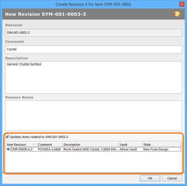Click the Cancel button
Screen dimensions: 187x186
pos(172,178)
